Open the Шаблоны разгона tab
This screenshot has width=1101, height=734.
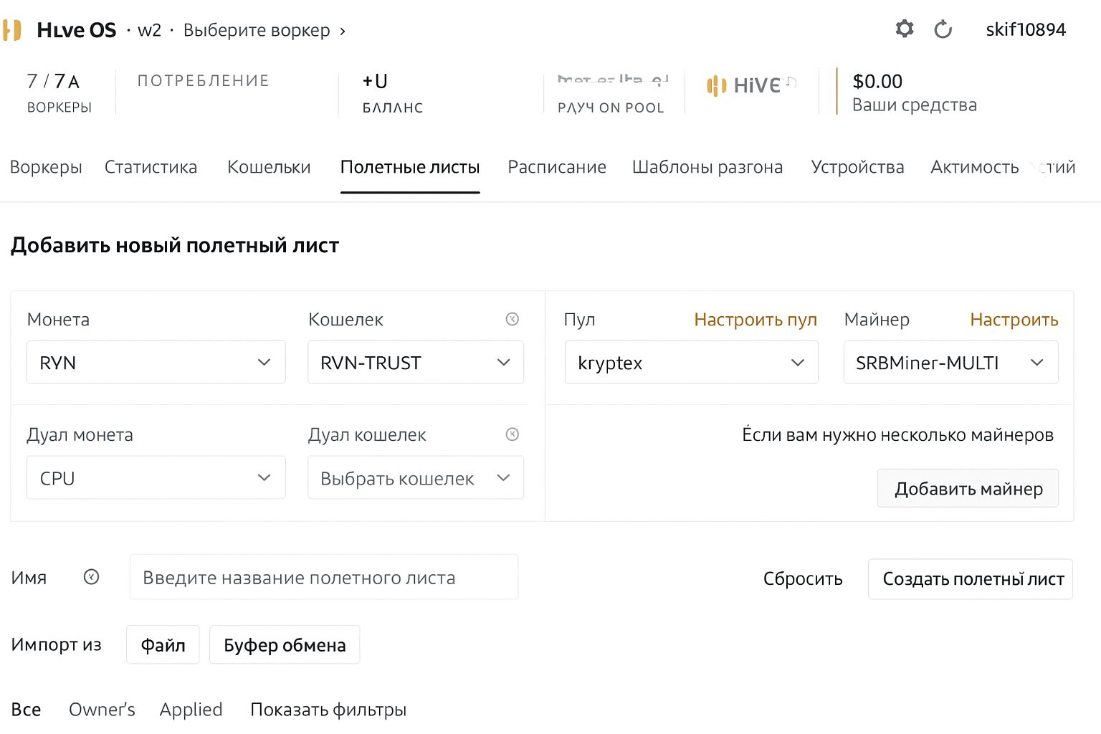click(707, 167)
